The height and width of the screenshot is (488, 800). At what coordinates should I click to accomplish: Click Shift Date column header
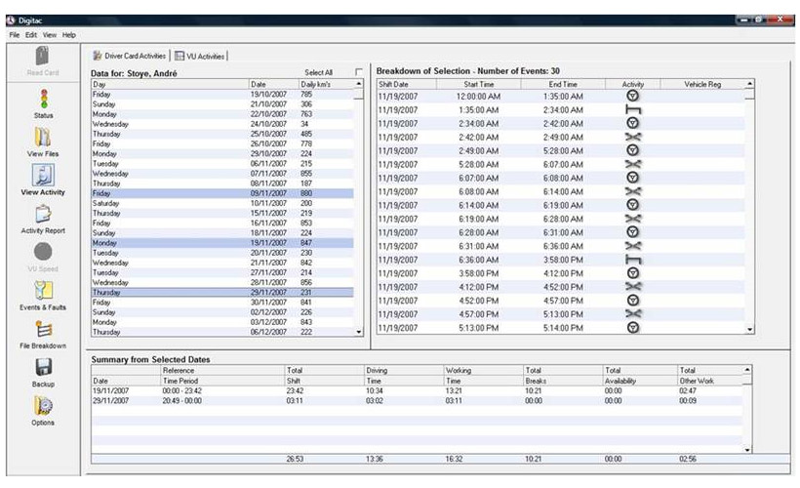(x=407, y=84)
